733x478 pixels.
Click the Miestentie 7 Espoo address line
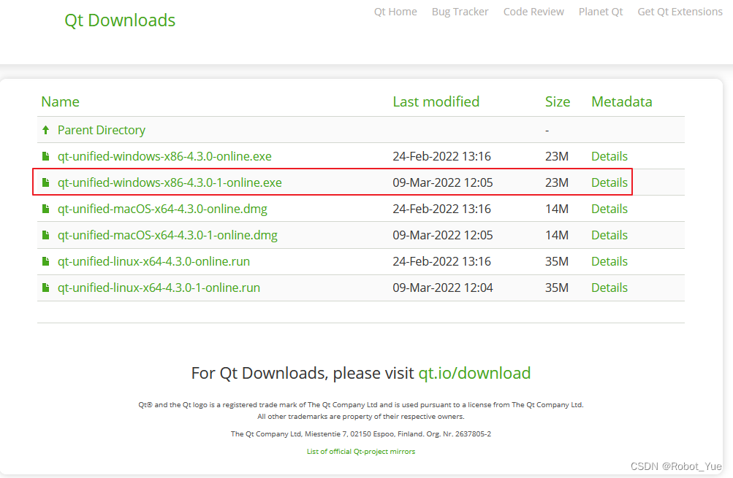click(361, 433)
